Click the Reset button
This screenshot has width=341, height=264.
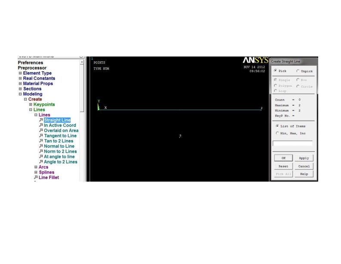[283, 166]
